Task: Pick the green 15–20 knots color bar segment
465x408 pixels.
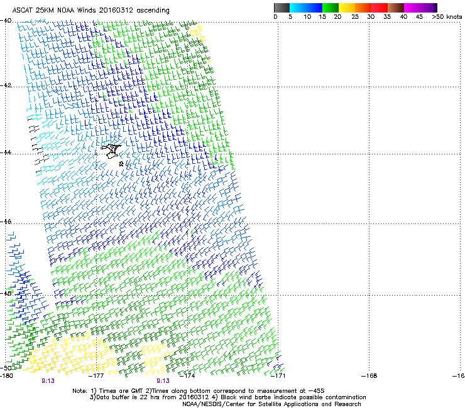Action: 331,8
